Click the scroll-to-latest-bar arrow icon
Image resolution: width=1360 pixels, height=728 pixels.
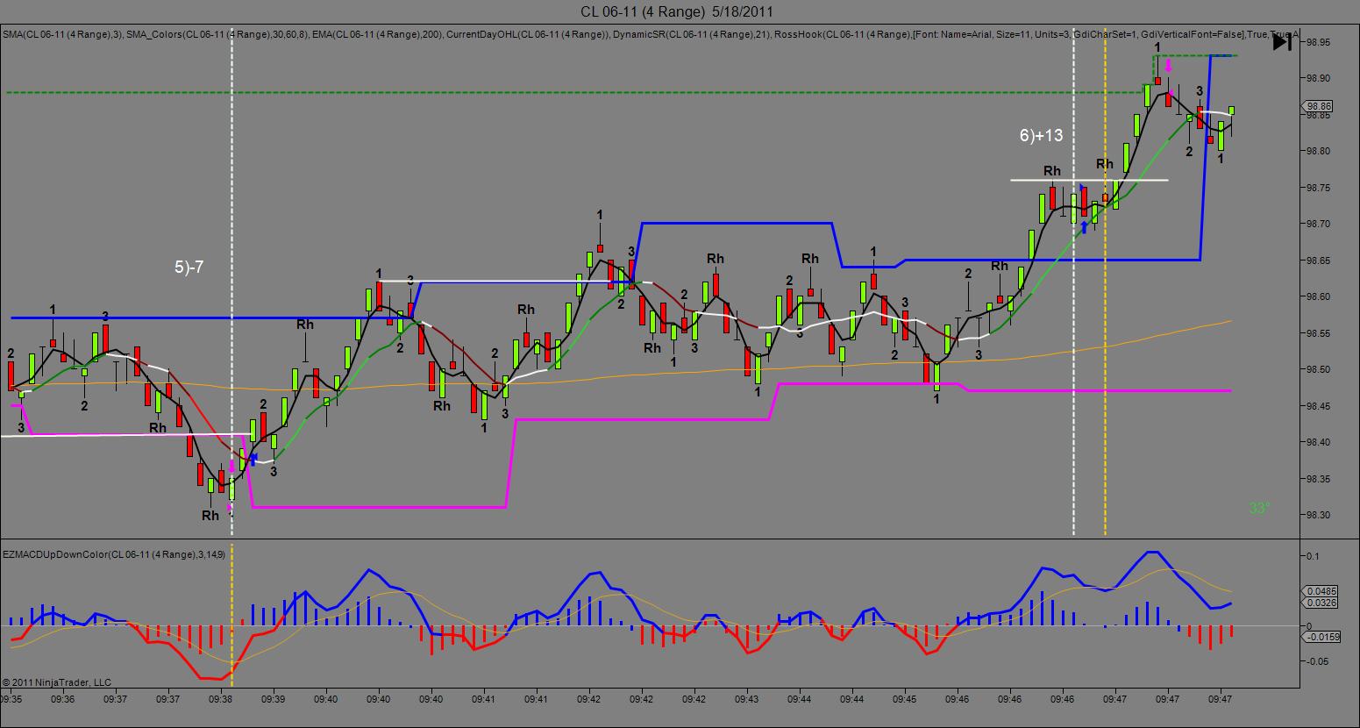1281,42
